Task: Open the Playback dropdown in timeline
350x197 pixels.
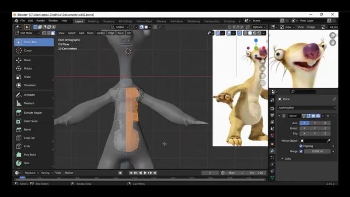Action: pyautogui.click(x=32, y=173)
